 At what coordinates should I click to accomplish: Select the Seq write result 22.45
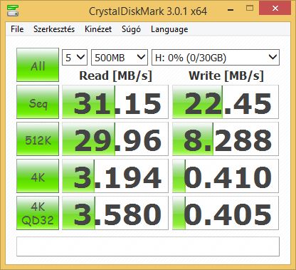point(226,102)
